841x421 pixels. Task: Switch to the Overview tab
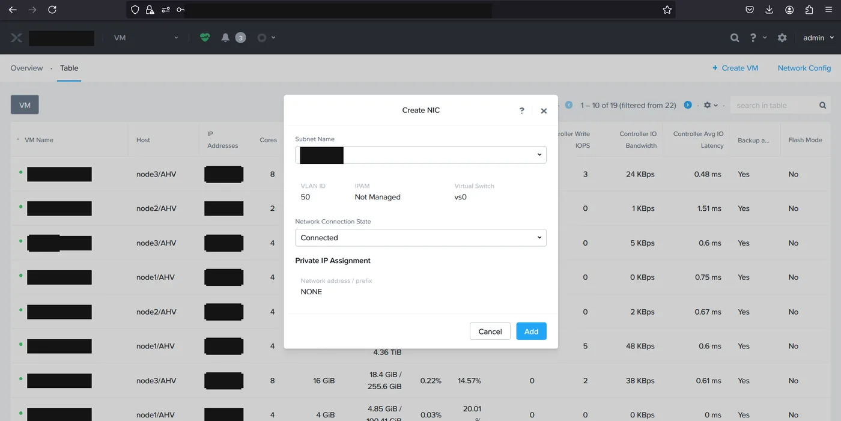click(26, 68)
